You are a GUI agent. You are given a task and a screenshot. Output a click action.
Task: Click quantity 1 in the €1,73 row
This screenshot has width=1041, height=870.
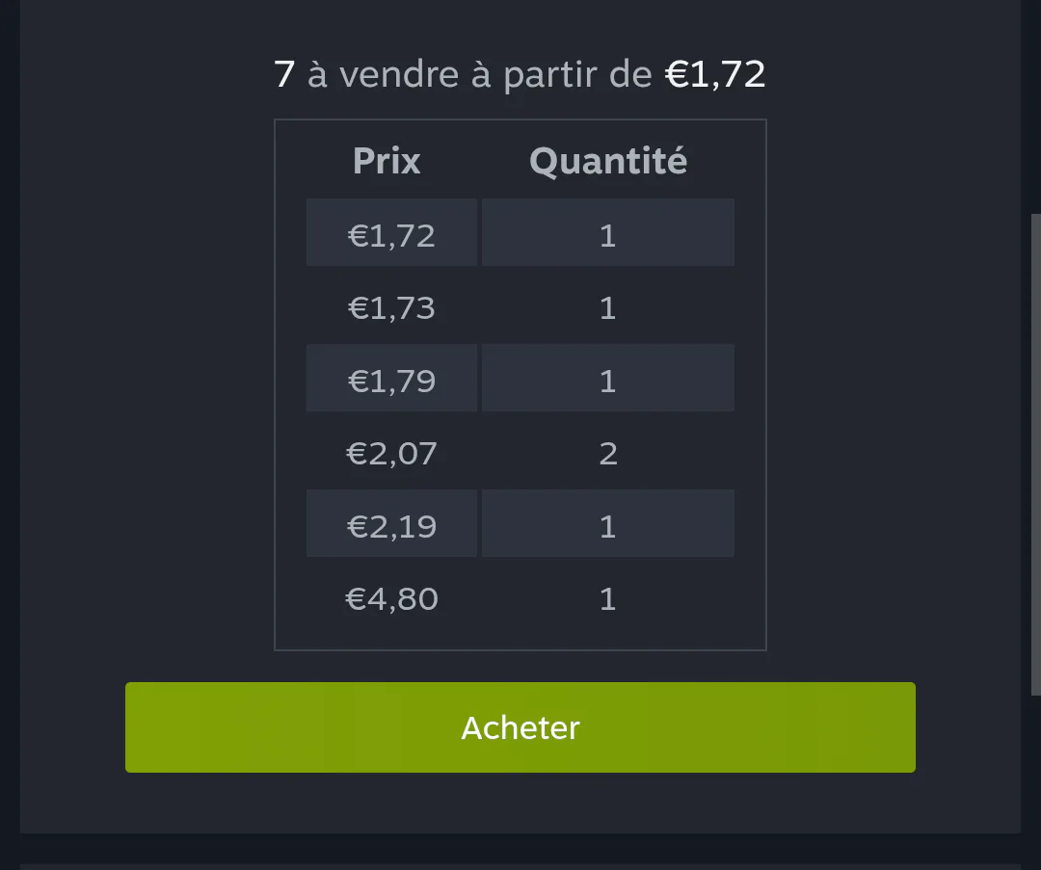click(x=608, y=305)
